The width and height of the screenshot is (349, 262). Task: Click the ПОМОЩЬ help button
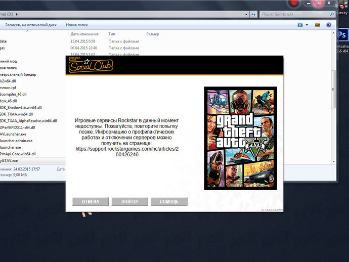point(169,202)
